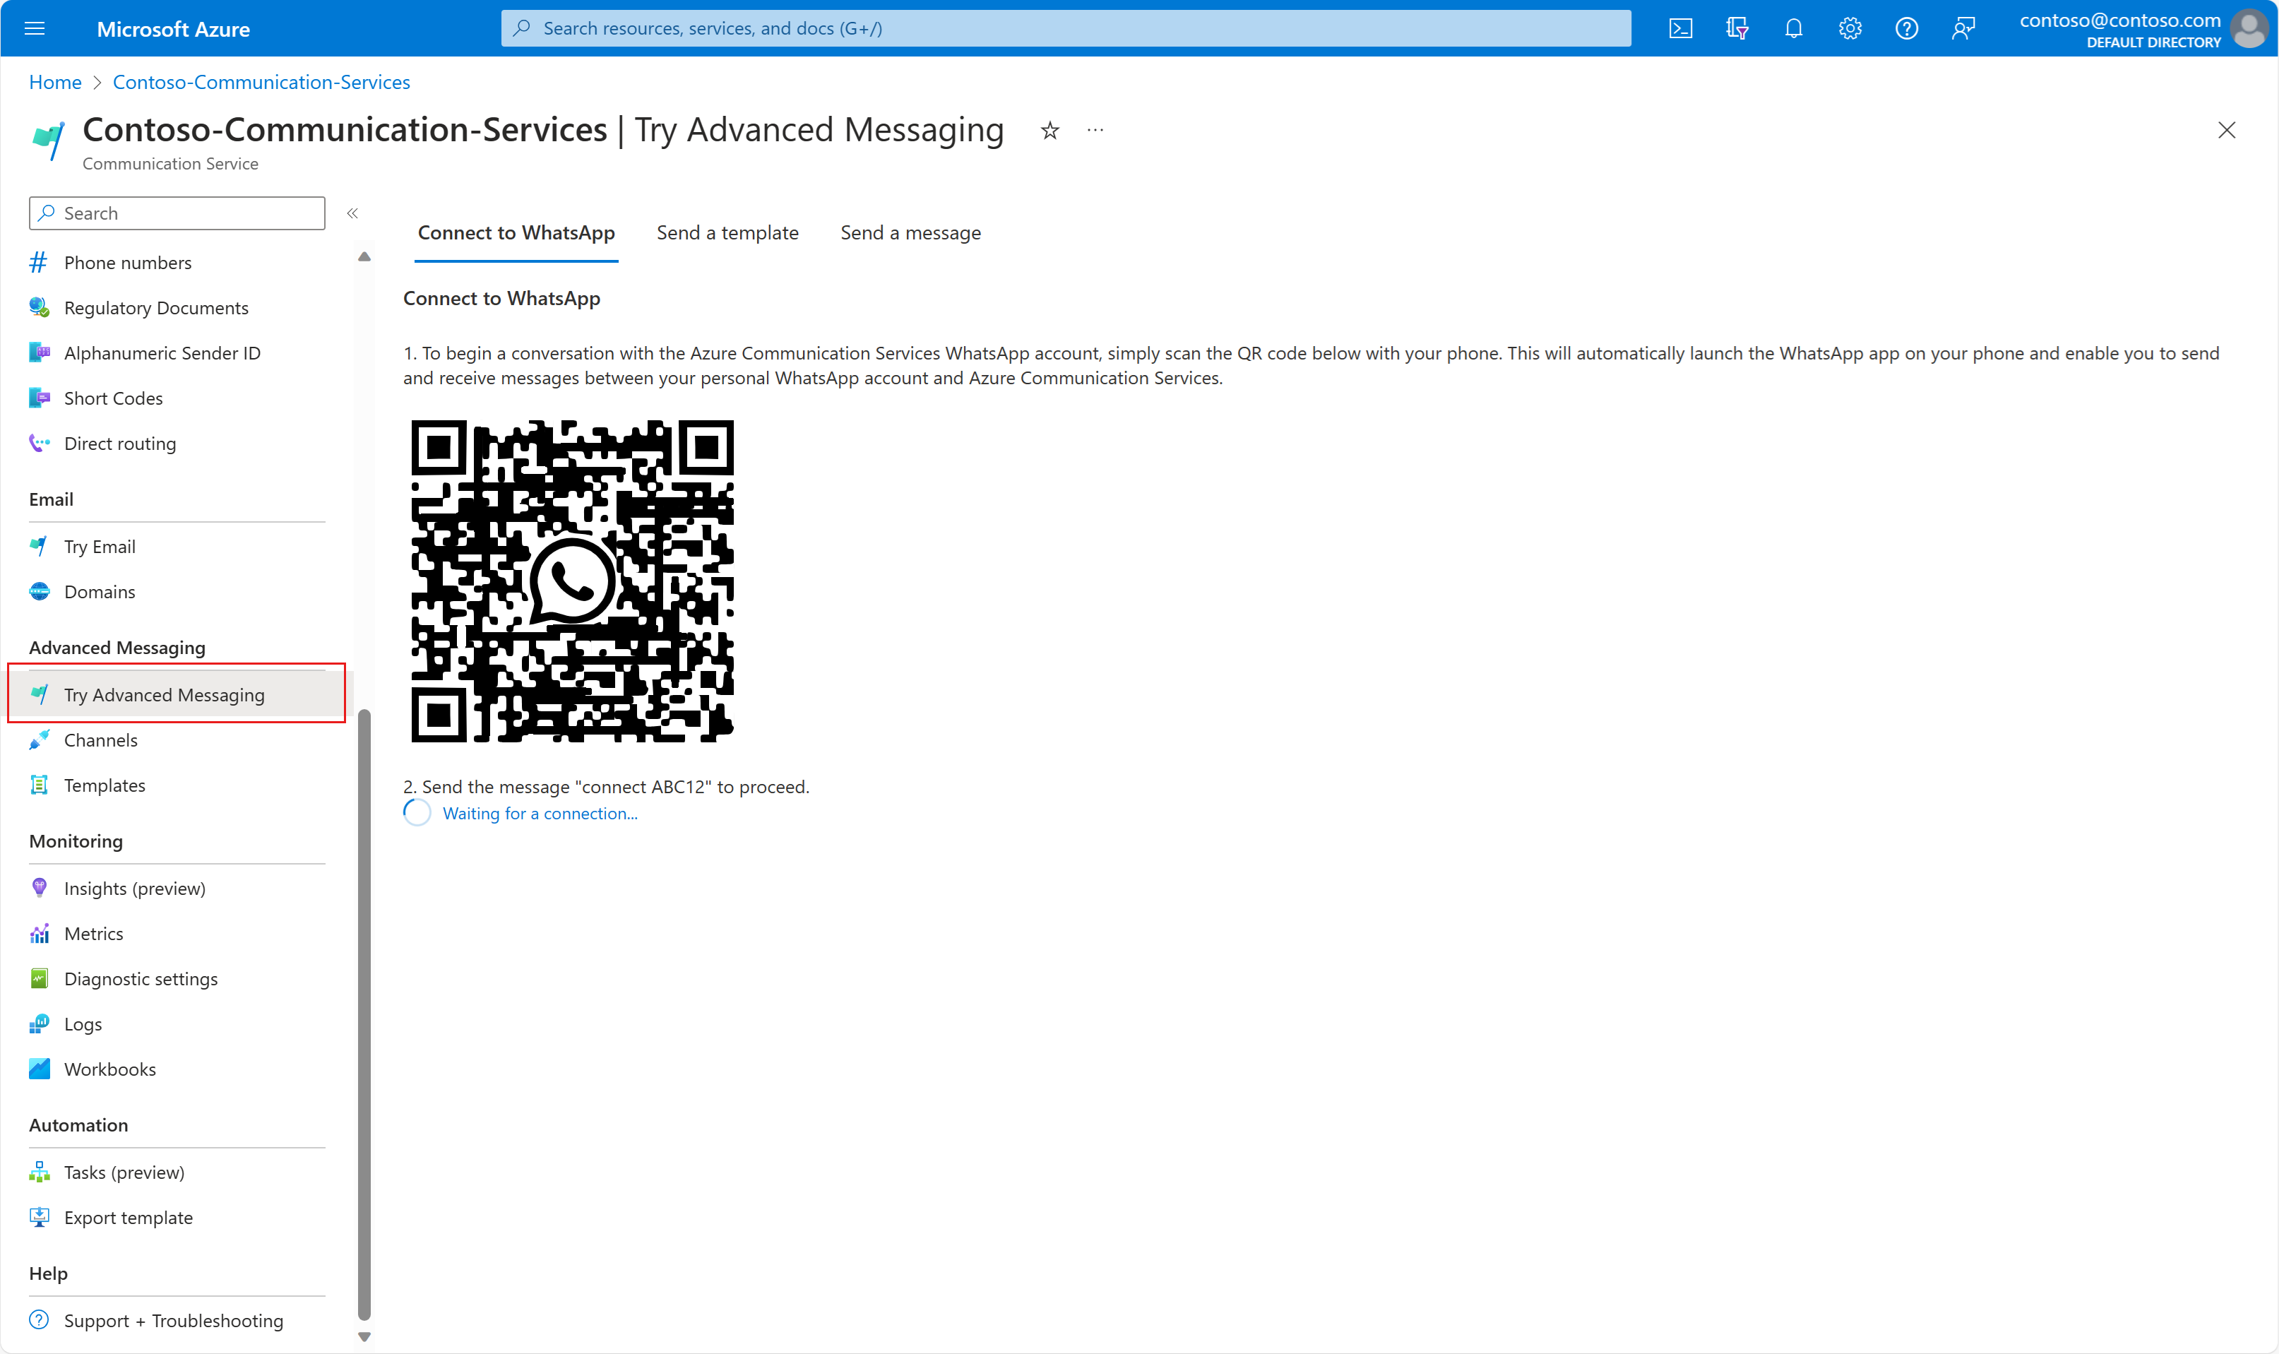Click the Logs sidebar icon
Viewport: 2279px width, 1354px height.
click(x=40, y=1022)
